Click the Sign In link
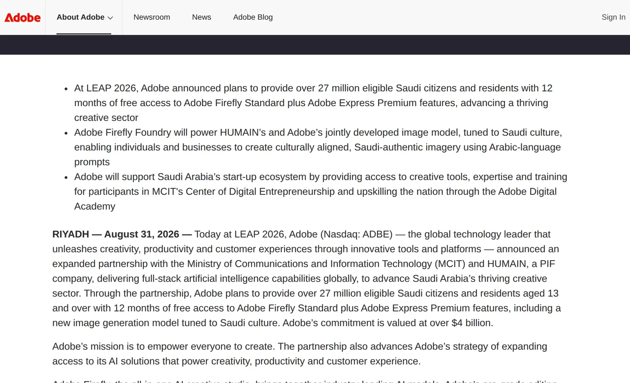This screenshot has height=383, width=630. pyautogui.click(x=613, y=17)
